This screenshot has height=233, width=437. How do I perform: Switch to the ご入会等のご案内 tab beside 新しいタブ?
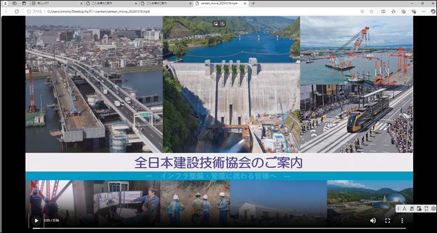pos(111,3)
